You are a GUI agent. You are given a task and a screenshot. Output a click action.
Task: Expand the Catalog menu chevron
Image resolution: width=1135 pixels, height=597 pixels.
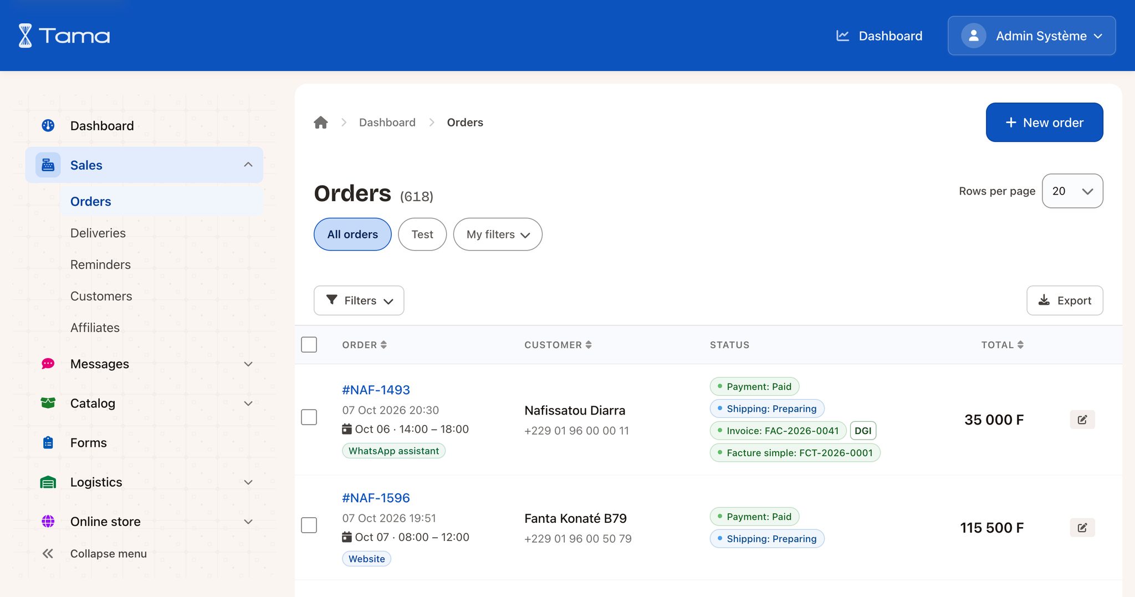coord(248,404)
